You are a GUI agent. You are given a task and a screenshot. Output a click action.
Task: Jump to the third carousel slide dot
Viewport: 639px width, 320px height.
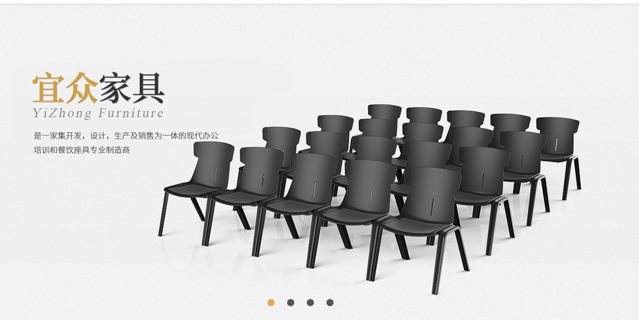[310, 303]
